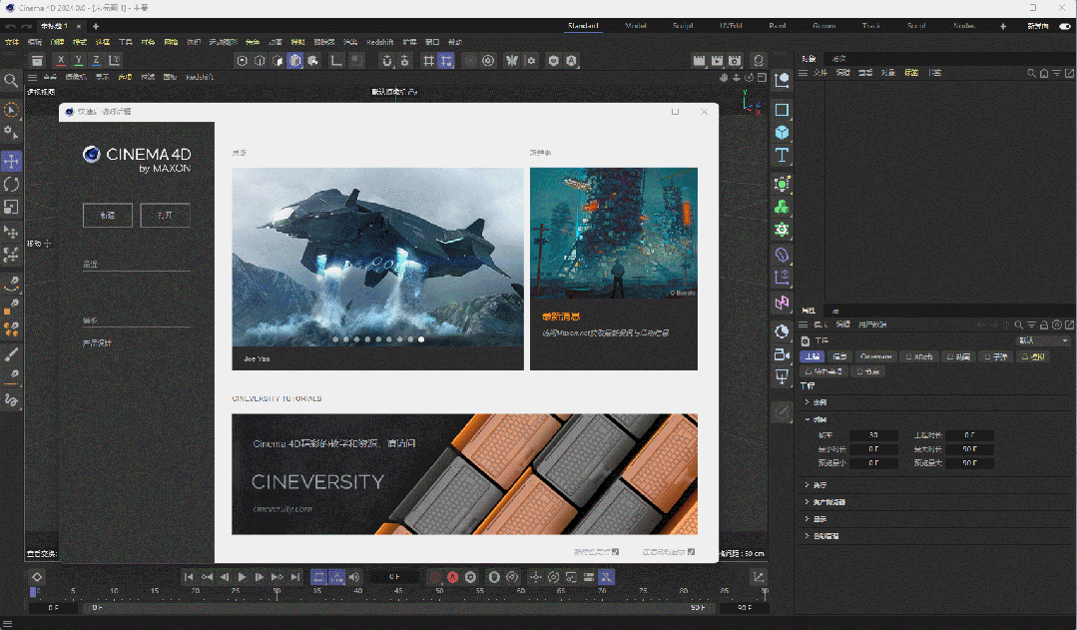
Task: Toggle timeline sound speaker icon
Action: (353, 577)
